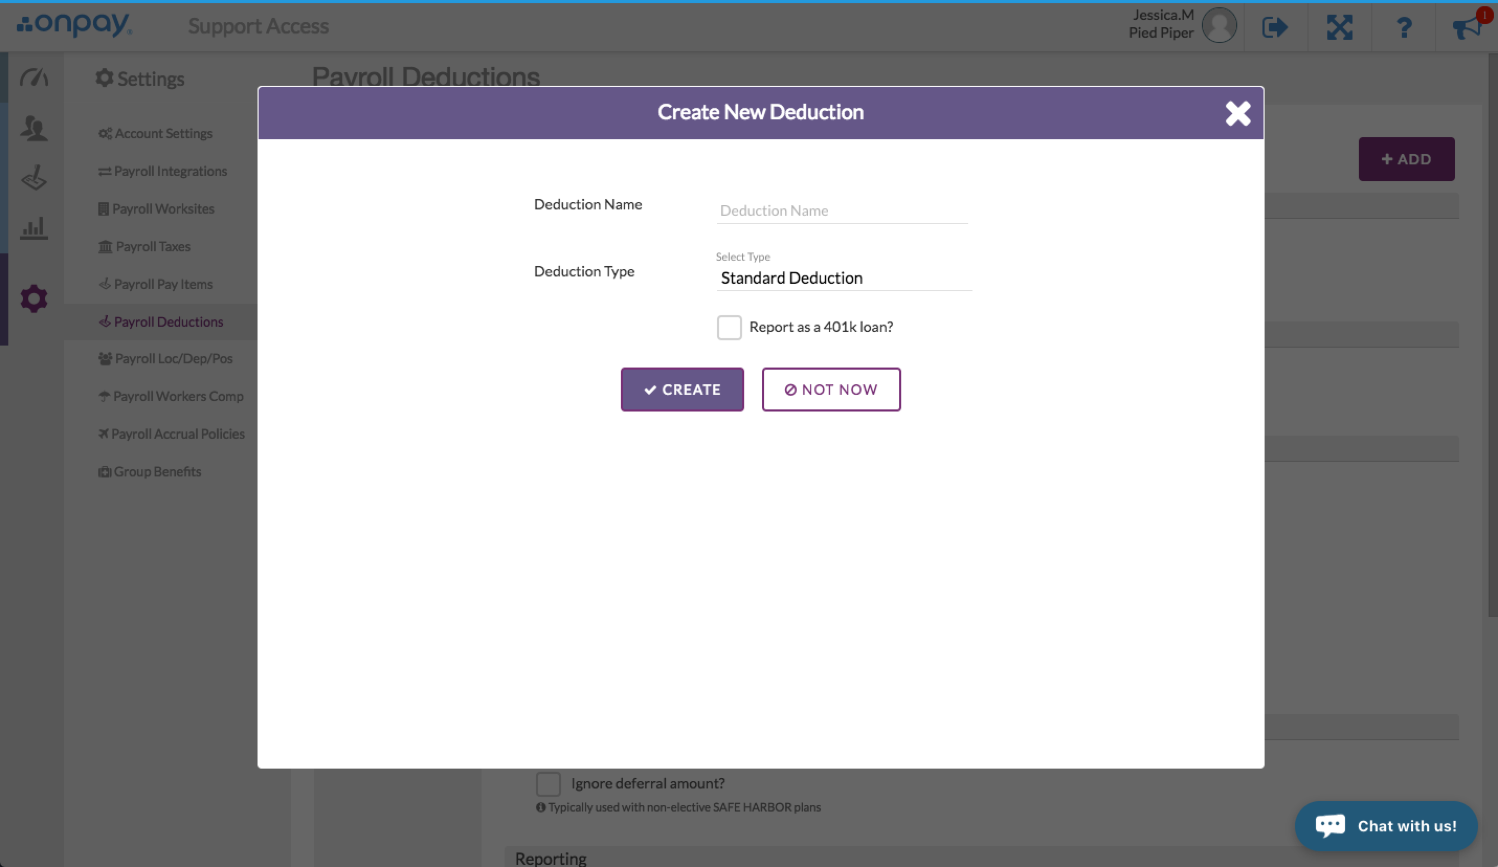Check the Report as a 401k loan box

729,327
